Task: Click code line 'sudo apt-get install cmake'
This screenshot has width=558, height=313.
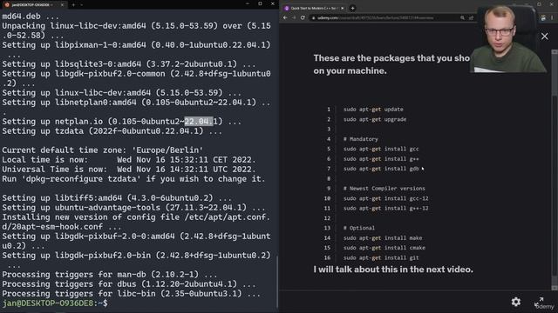Action: pos(384,248)
